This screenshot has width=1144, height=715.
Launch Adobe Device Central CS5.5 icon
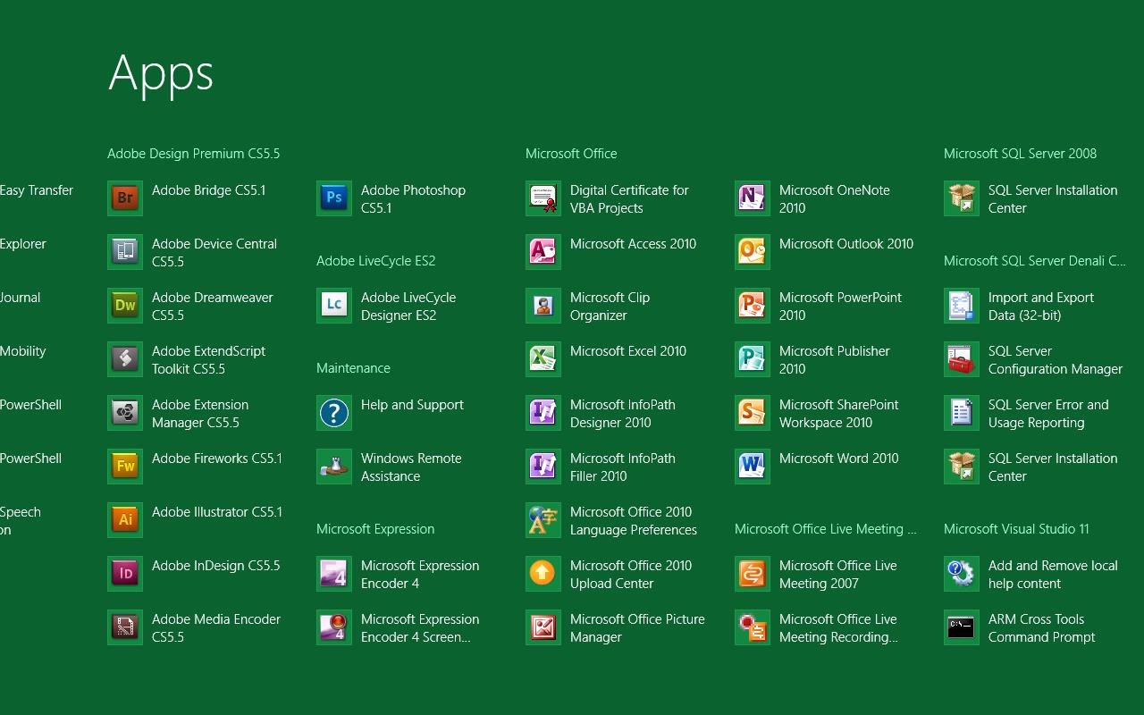point(125,252)
